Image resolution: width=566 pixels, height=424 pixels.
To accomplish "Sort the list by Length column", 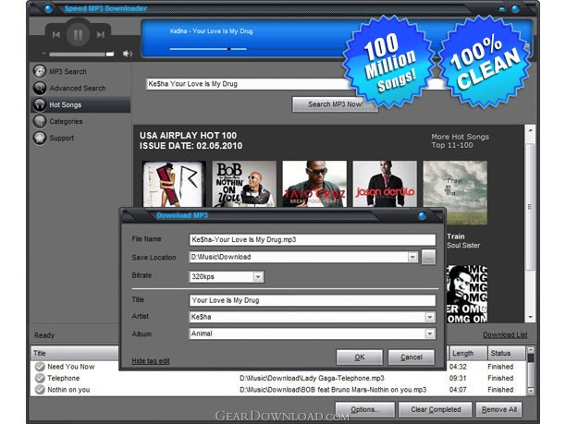I will click(x=468, y=353).
